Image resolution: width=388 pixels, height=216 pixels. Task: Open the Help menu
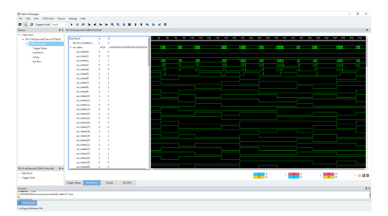click(83, 19)
